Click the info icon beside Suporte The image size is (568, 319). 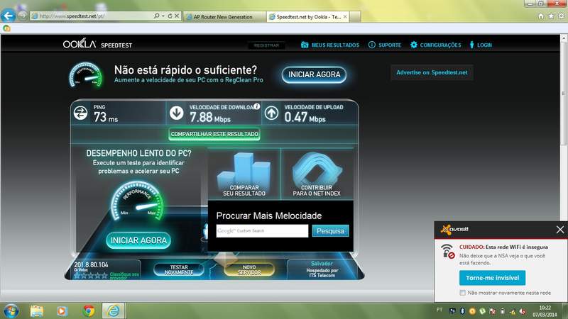pos(371,45)
